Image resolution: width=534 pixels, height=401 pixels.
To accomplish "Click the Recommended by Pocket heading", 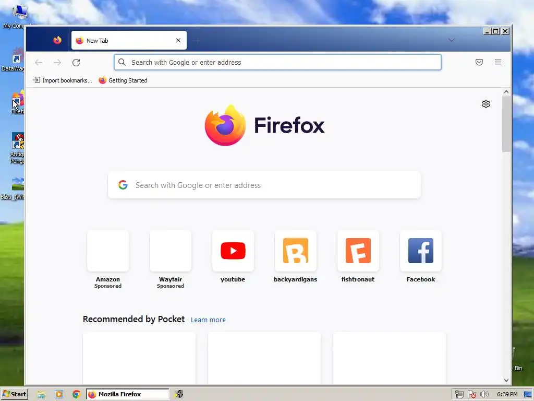I will (x=133, y=319).
